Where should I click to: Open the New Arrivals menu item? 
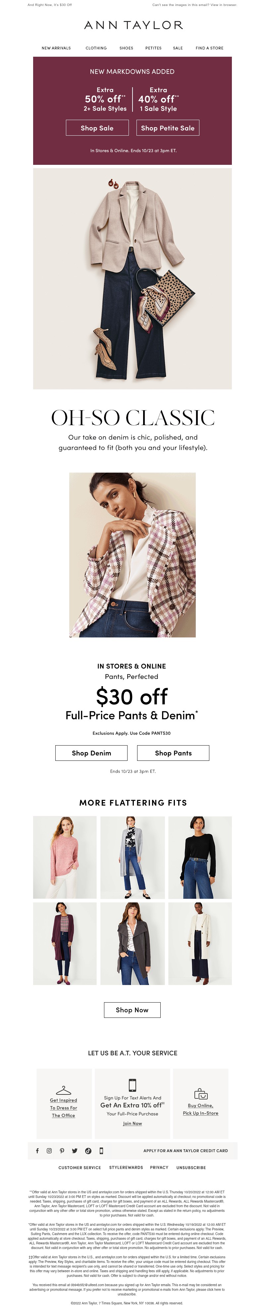(56, 48)
